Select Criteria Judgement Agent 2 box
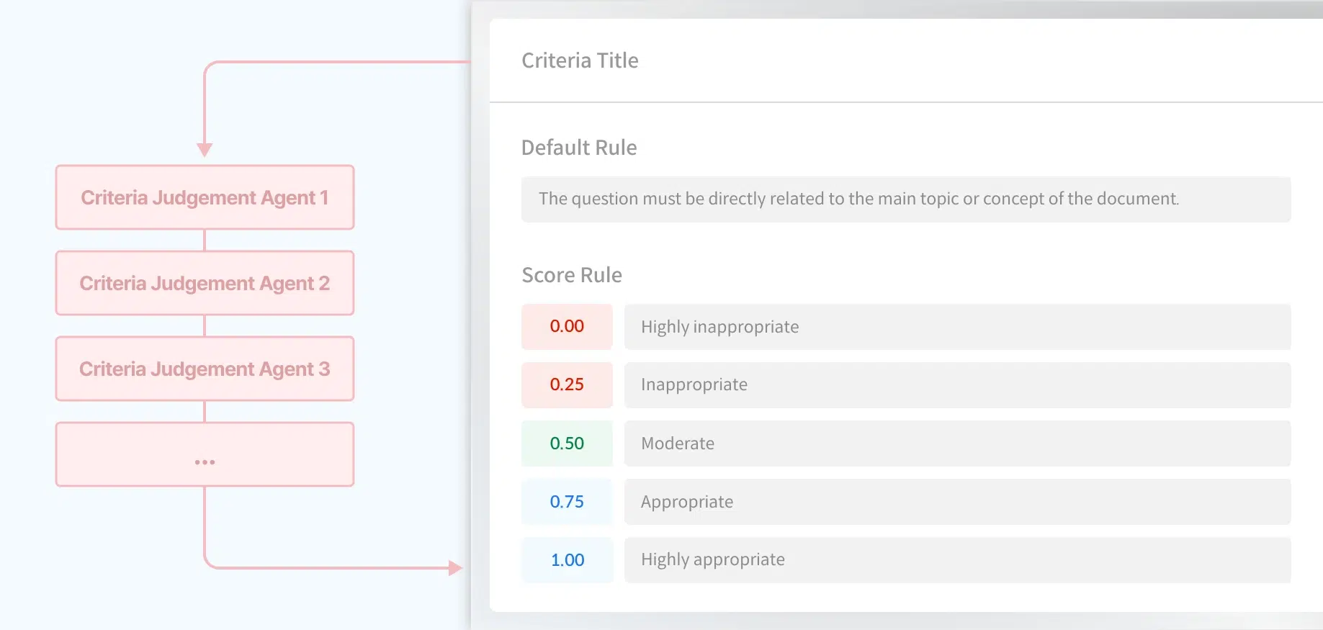 point(205,283)
